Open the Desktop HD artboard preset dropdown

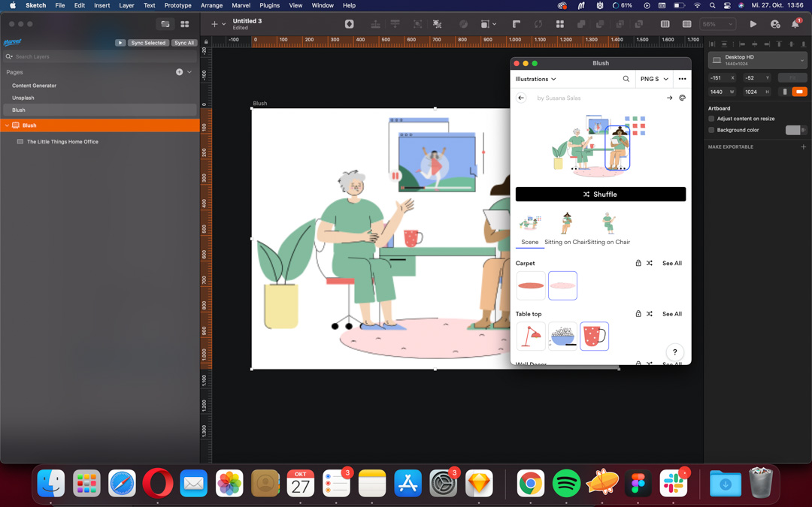coord(757,60)
